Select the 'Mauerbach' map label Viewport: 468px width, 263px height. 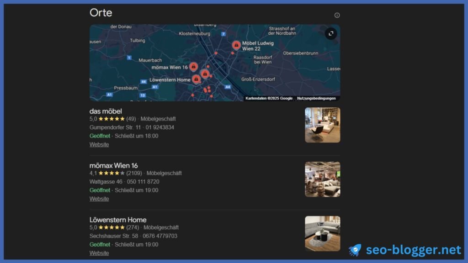coord(150,60)
